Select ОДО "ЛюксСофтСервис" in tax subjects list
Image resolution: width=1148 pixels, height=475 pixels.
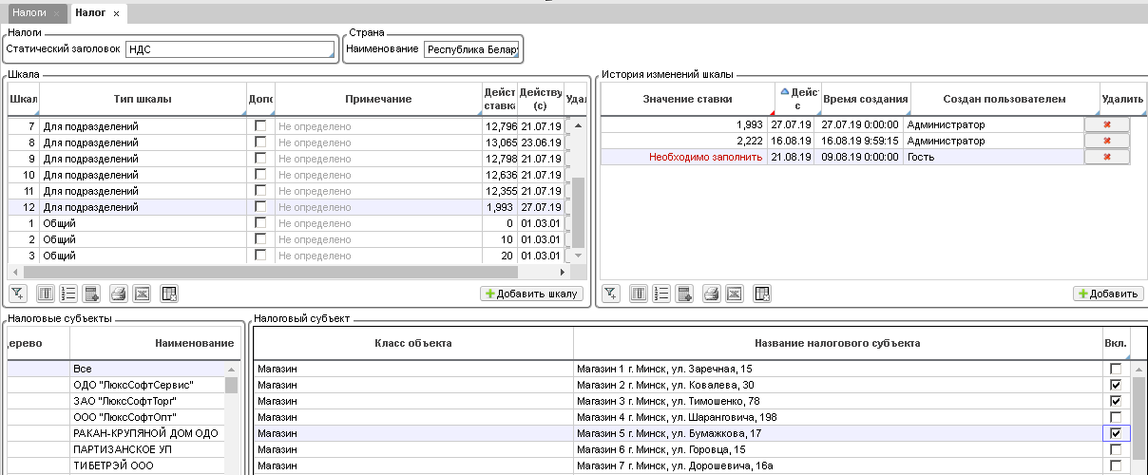[x=133, y=385]
